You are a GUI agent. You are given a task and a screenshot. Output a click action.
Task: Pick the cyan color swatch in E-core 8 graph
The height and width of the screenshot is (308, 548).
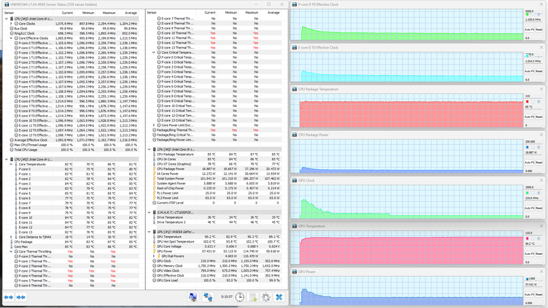[x=528, y=56]
